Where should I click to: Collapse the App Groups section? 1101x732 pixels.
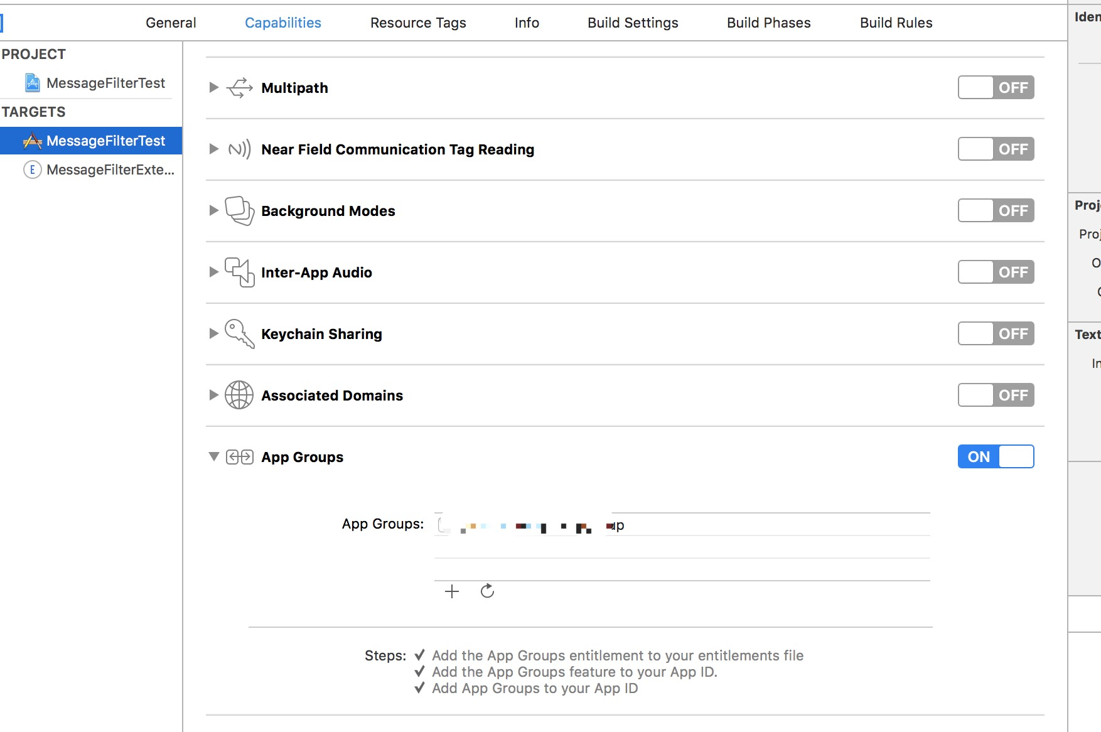(x=214, y=457)
